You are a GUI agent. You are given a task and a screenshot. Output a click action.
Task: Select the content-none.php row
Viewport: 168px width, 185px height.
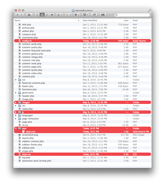coord(83,63)
